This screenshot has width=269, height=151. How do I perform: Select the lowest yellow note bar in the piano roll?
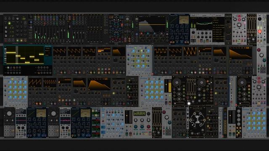pos(27,62)
